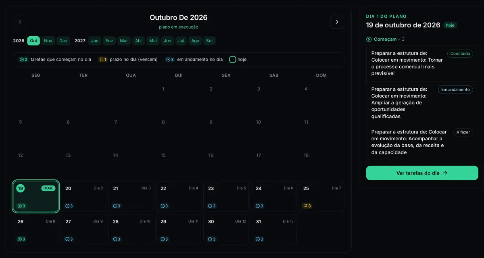The height and width of the screenshot is (258, 484).
Task: Click the Ver tarefas do dia button
Action: (x=422, y=173)
